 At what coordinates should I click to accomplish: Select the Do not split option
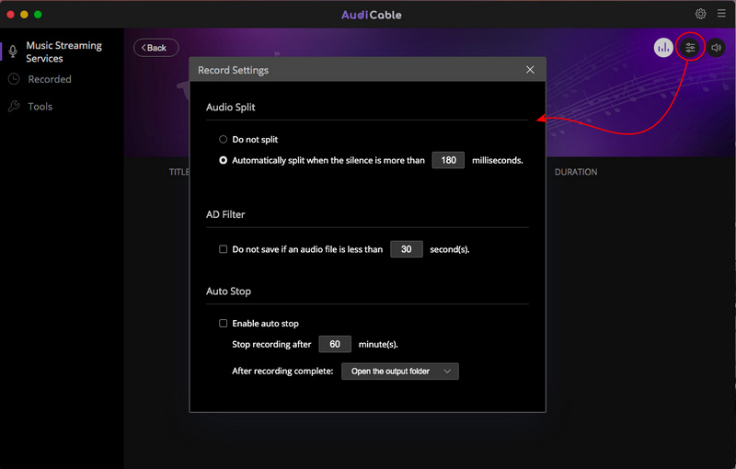pos(223,139)
